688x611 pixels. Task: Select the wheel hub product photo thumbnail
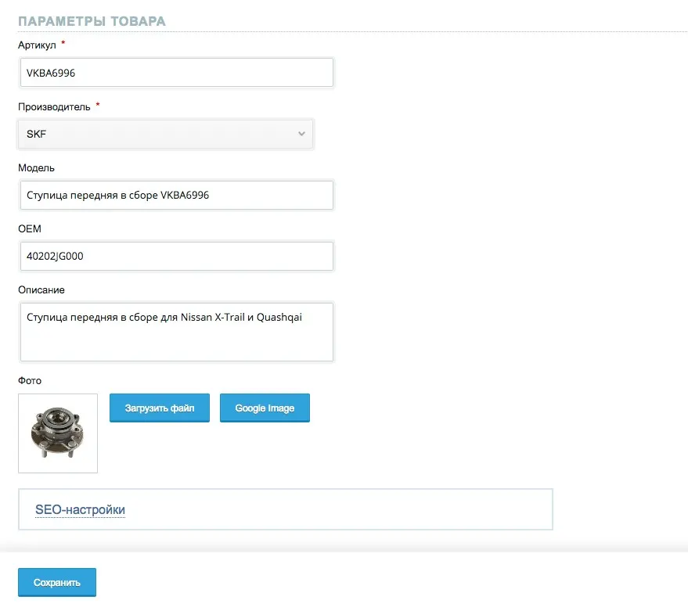58,433
